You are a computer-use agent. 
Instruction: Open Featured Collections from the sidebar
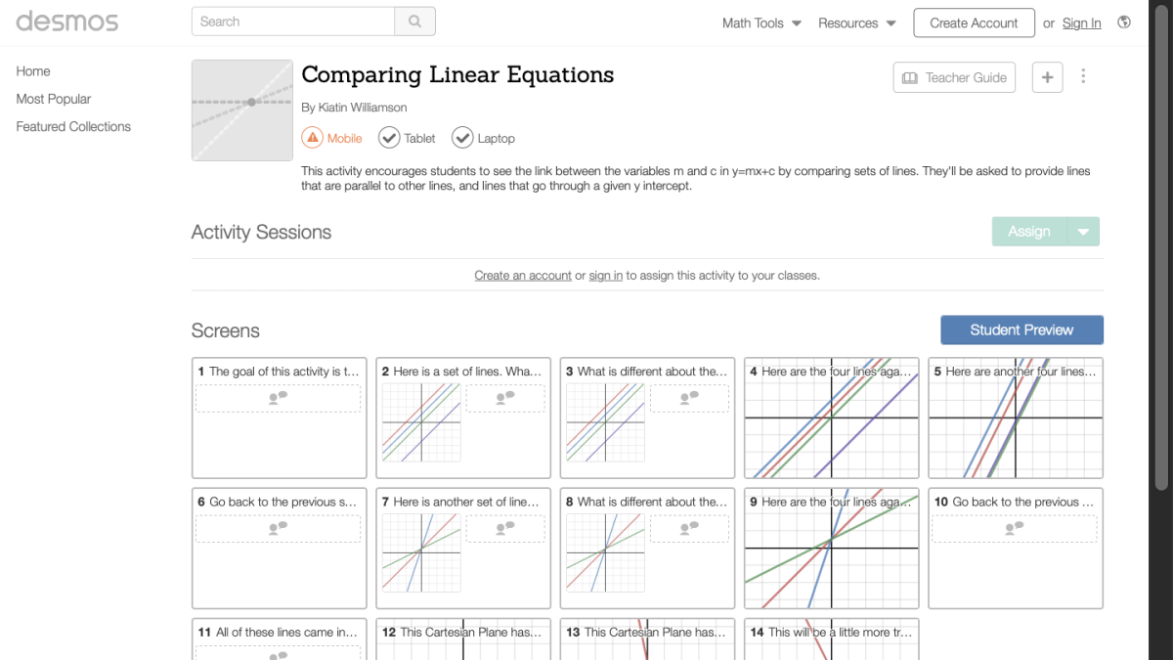(72, 126)
